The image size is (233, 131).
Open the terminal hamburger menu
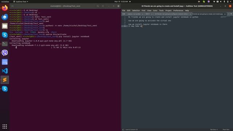[103, 6]
